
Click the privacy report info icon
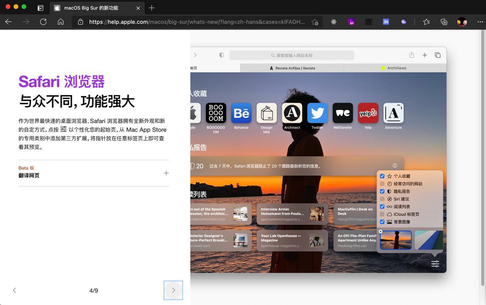[395, 166]
